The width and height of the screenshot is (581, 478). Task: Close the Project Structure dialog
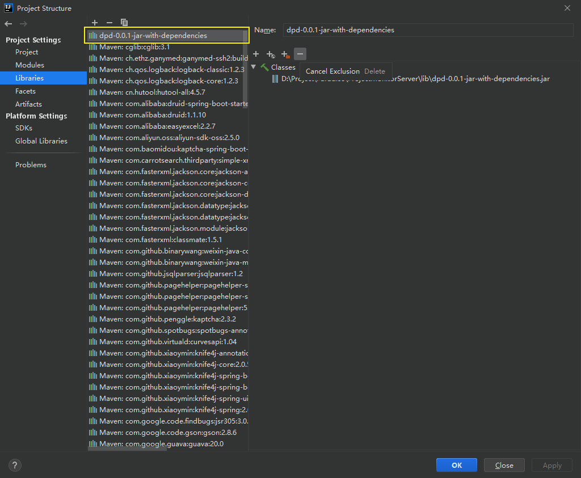567,8
